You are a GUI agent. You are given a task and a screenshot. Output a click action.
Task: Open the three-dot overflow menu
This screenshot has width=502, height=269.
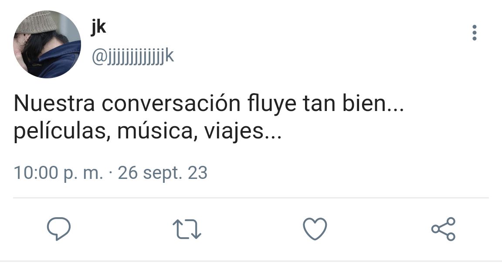point(475,33)
